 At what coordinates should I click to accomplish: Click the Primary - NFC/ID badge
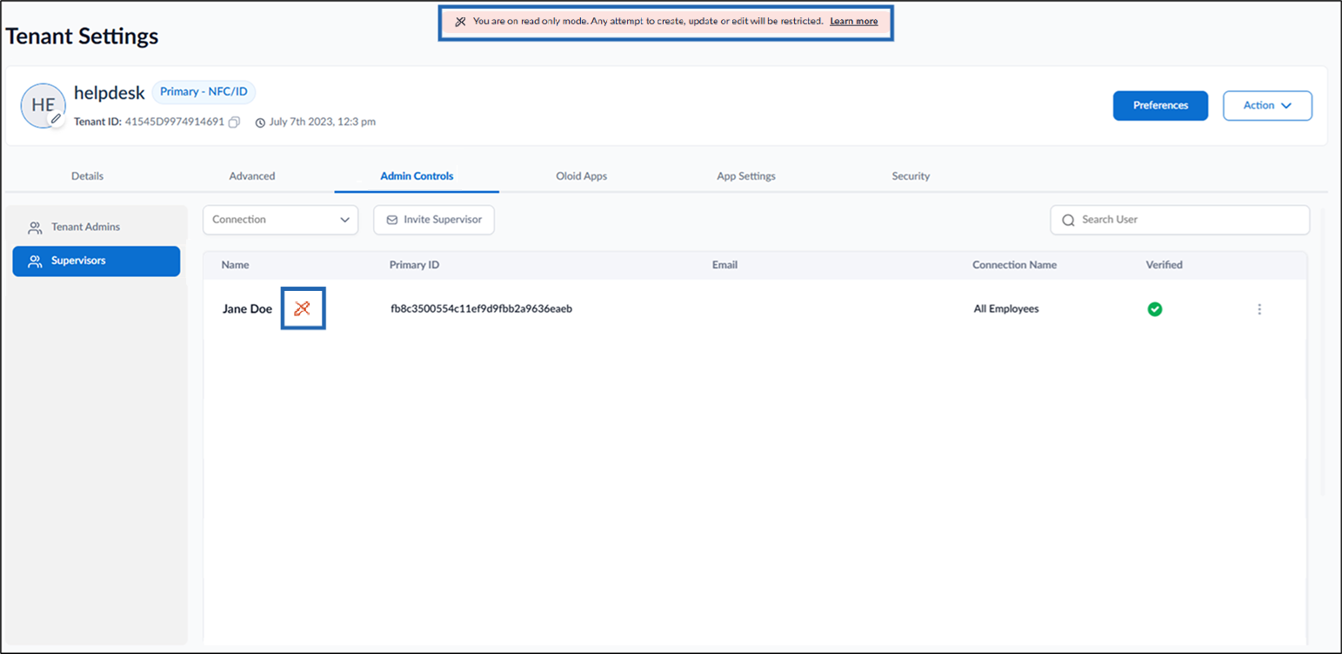tap(204, 92)
